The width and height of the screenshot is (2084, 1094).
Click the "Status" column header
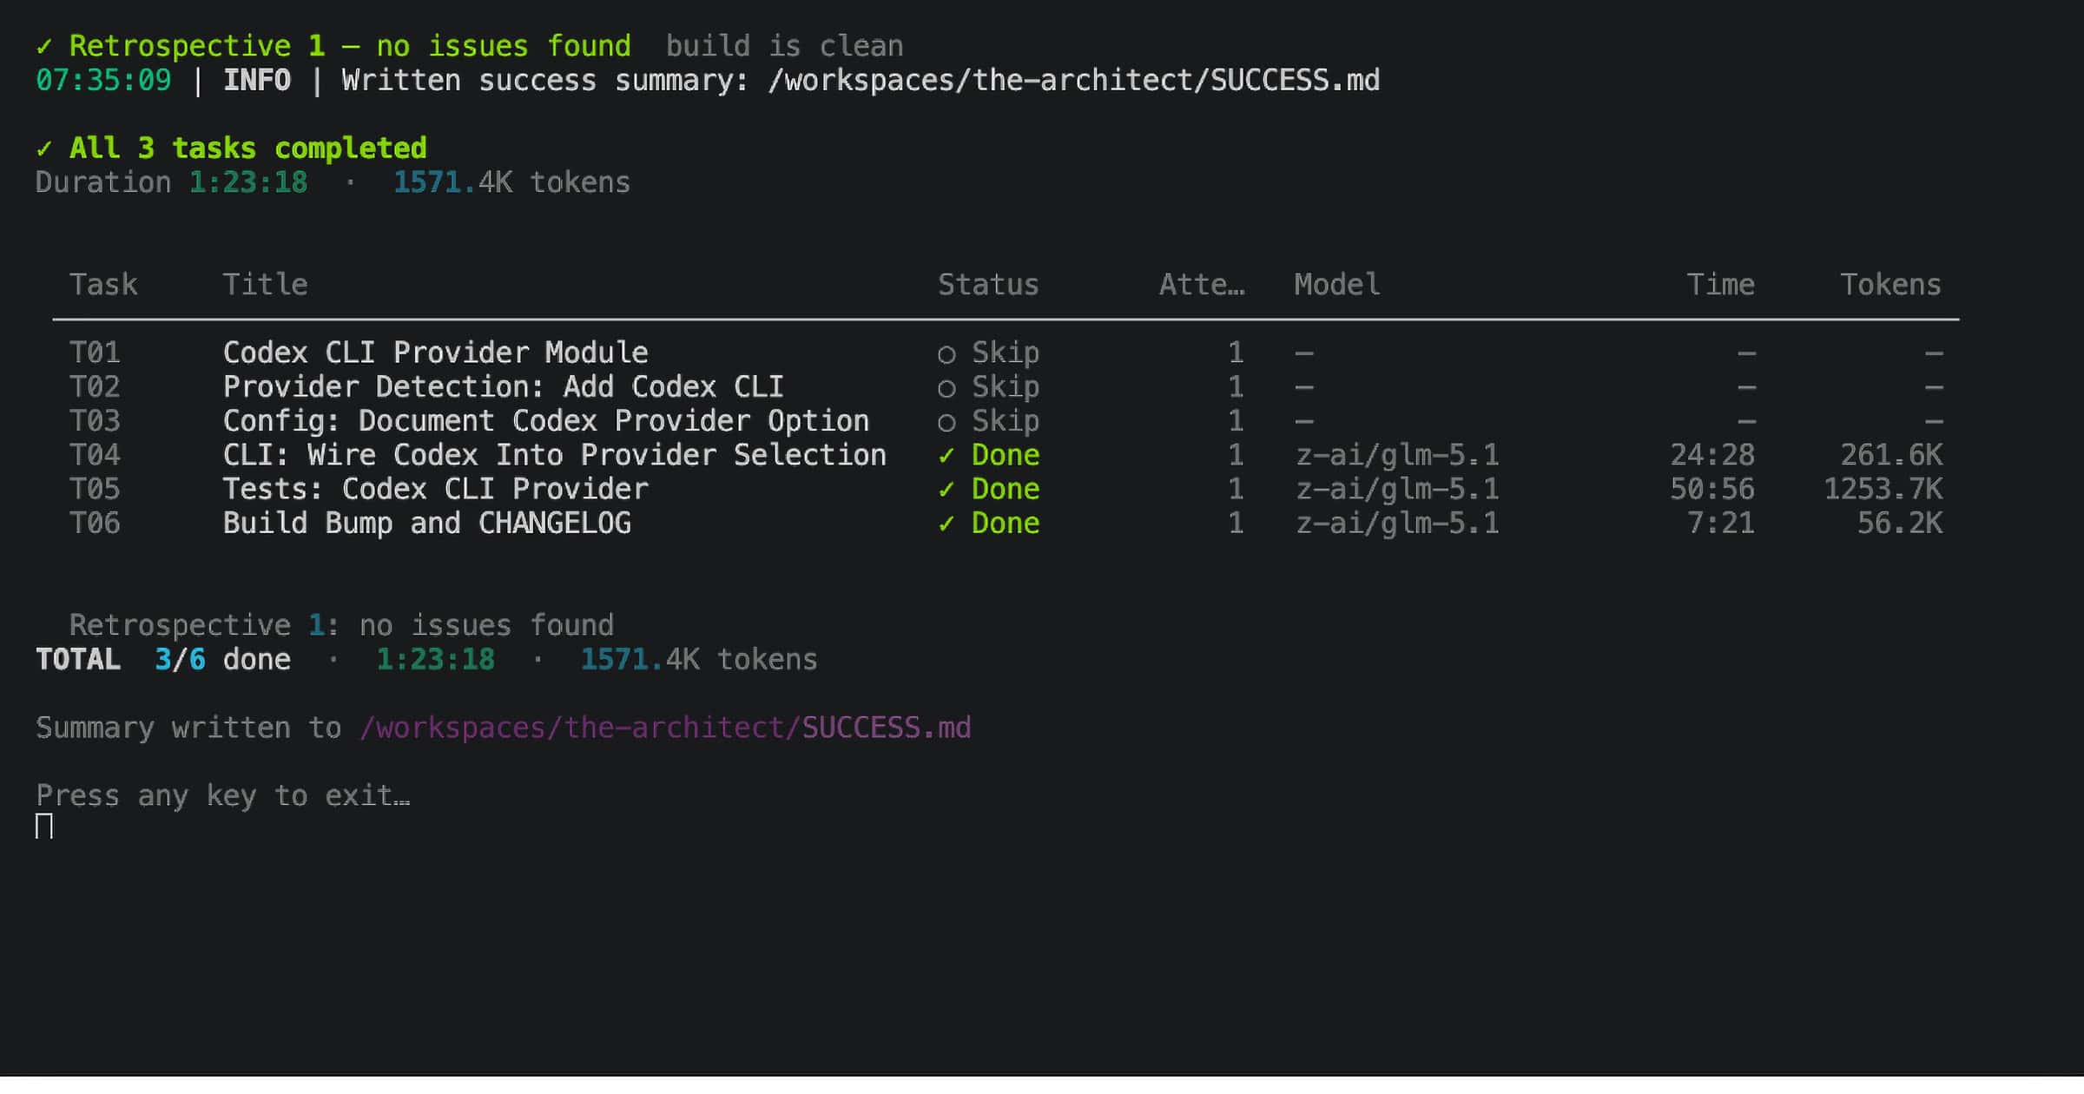click(x=988, y=285)
